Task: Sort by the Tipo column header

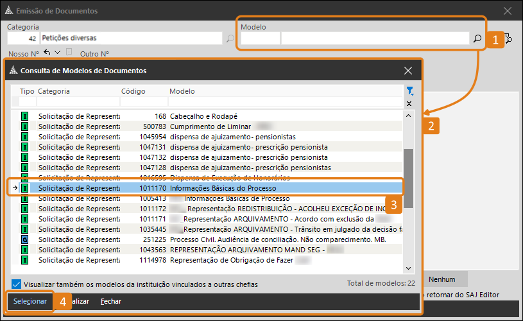Action: (27, 91)
